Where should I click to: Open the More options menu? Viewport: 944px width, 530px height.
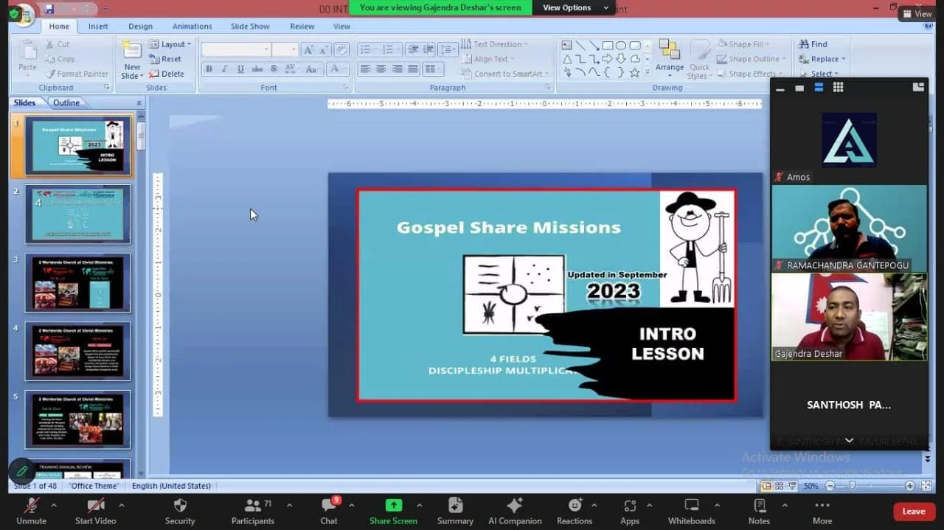pos(822,511)
